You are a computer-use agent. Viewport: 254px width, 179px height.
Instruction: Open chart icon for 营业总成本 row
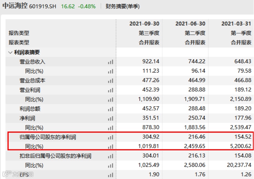(110, 81)
